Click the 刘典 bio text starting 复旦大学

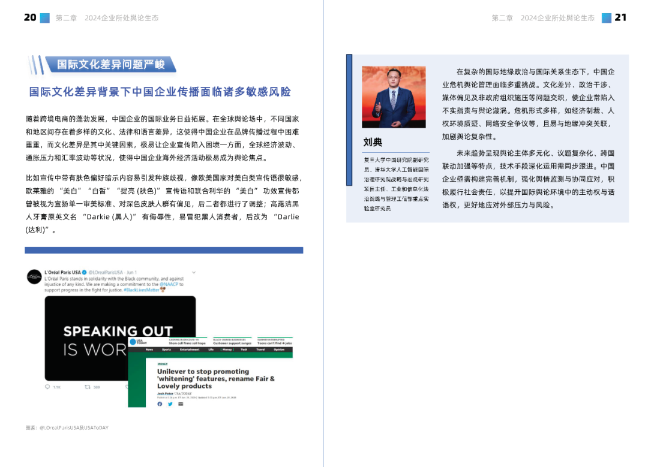tap(396, 184)
